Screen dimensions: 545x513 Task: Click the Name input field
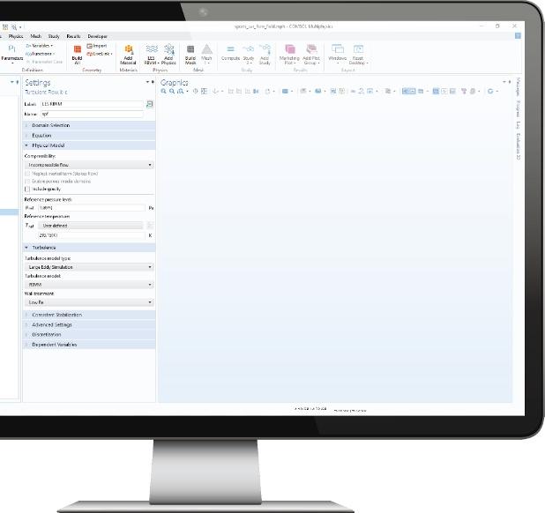(x=92, y=115)
